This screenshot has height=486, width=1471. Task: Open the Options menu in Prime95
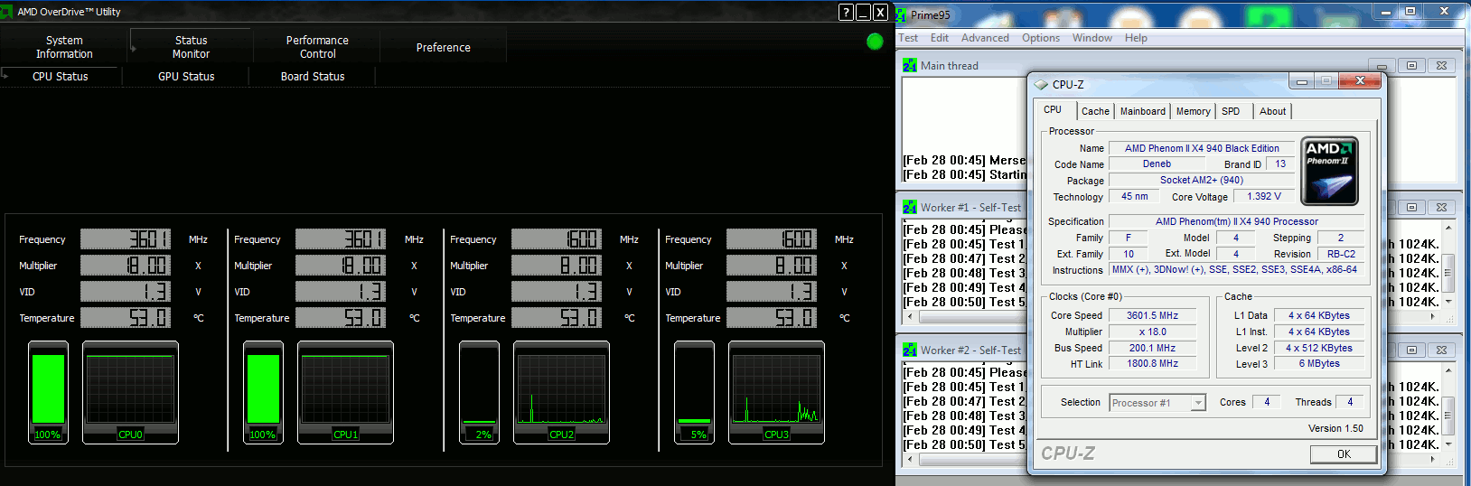(x=1041, y=38)
